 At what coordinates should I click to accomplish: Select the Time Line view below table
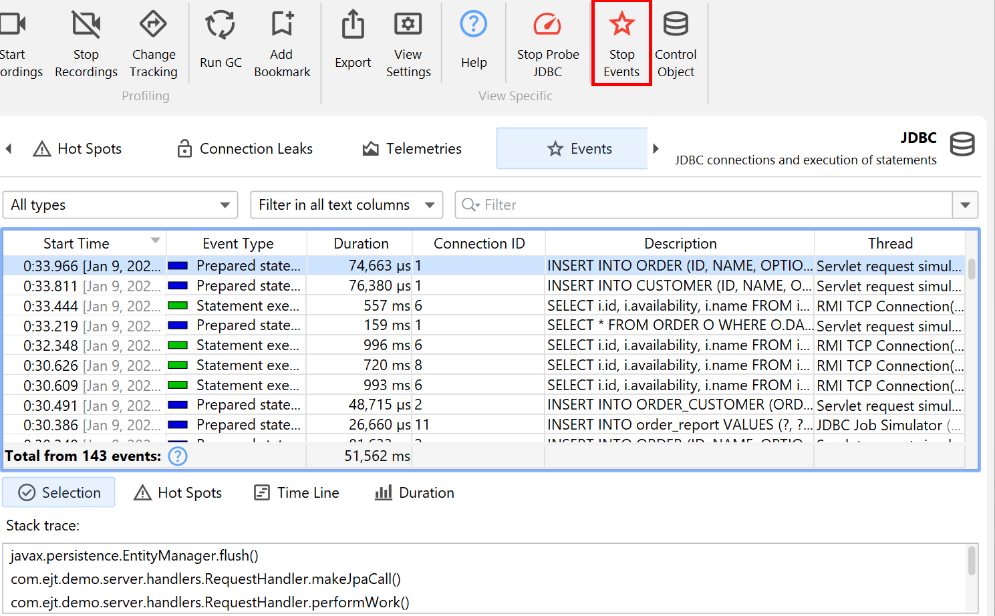coord(297,493)
